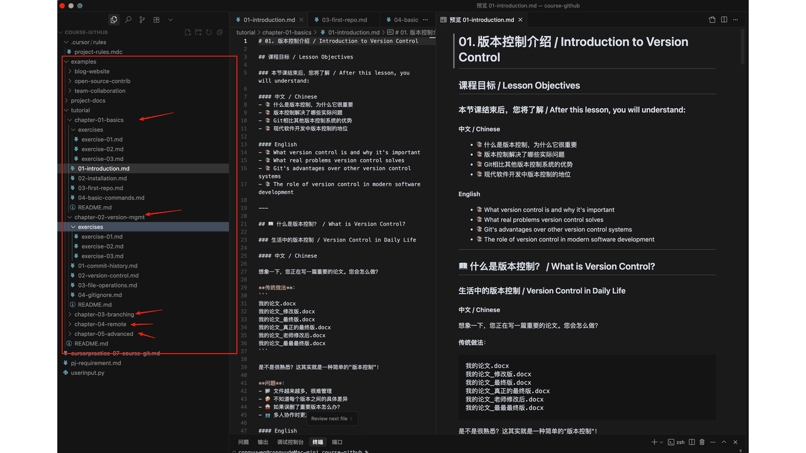The width and height of the screenshot is (806, 453).
Task: Switch to the 终端 panel tab
Action: pyautogui.click(x=317, y=442)
